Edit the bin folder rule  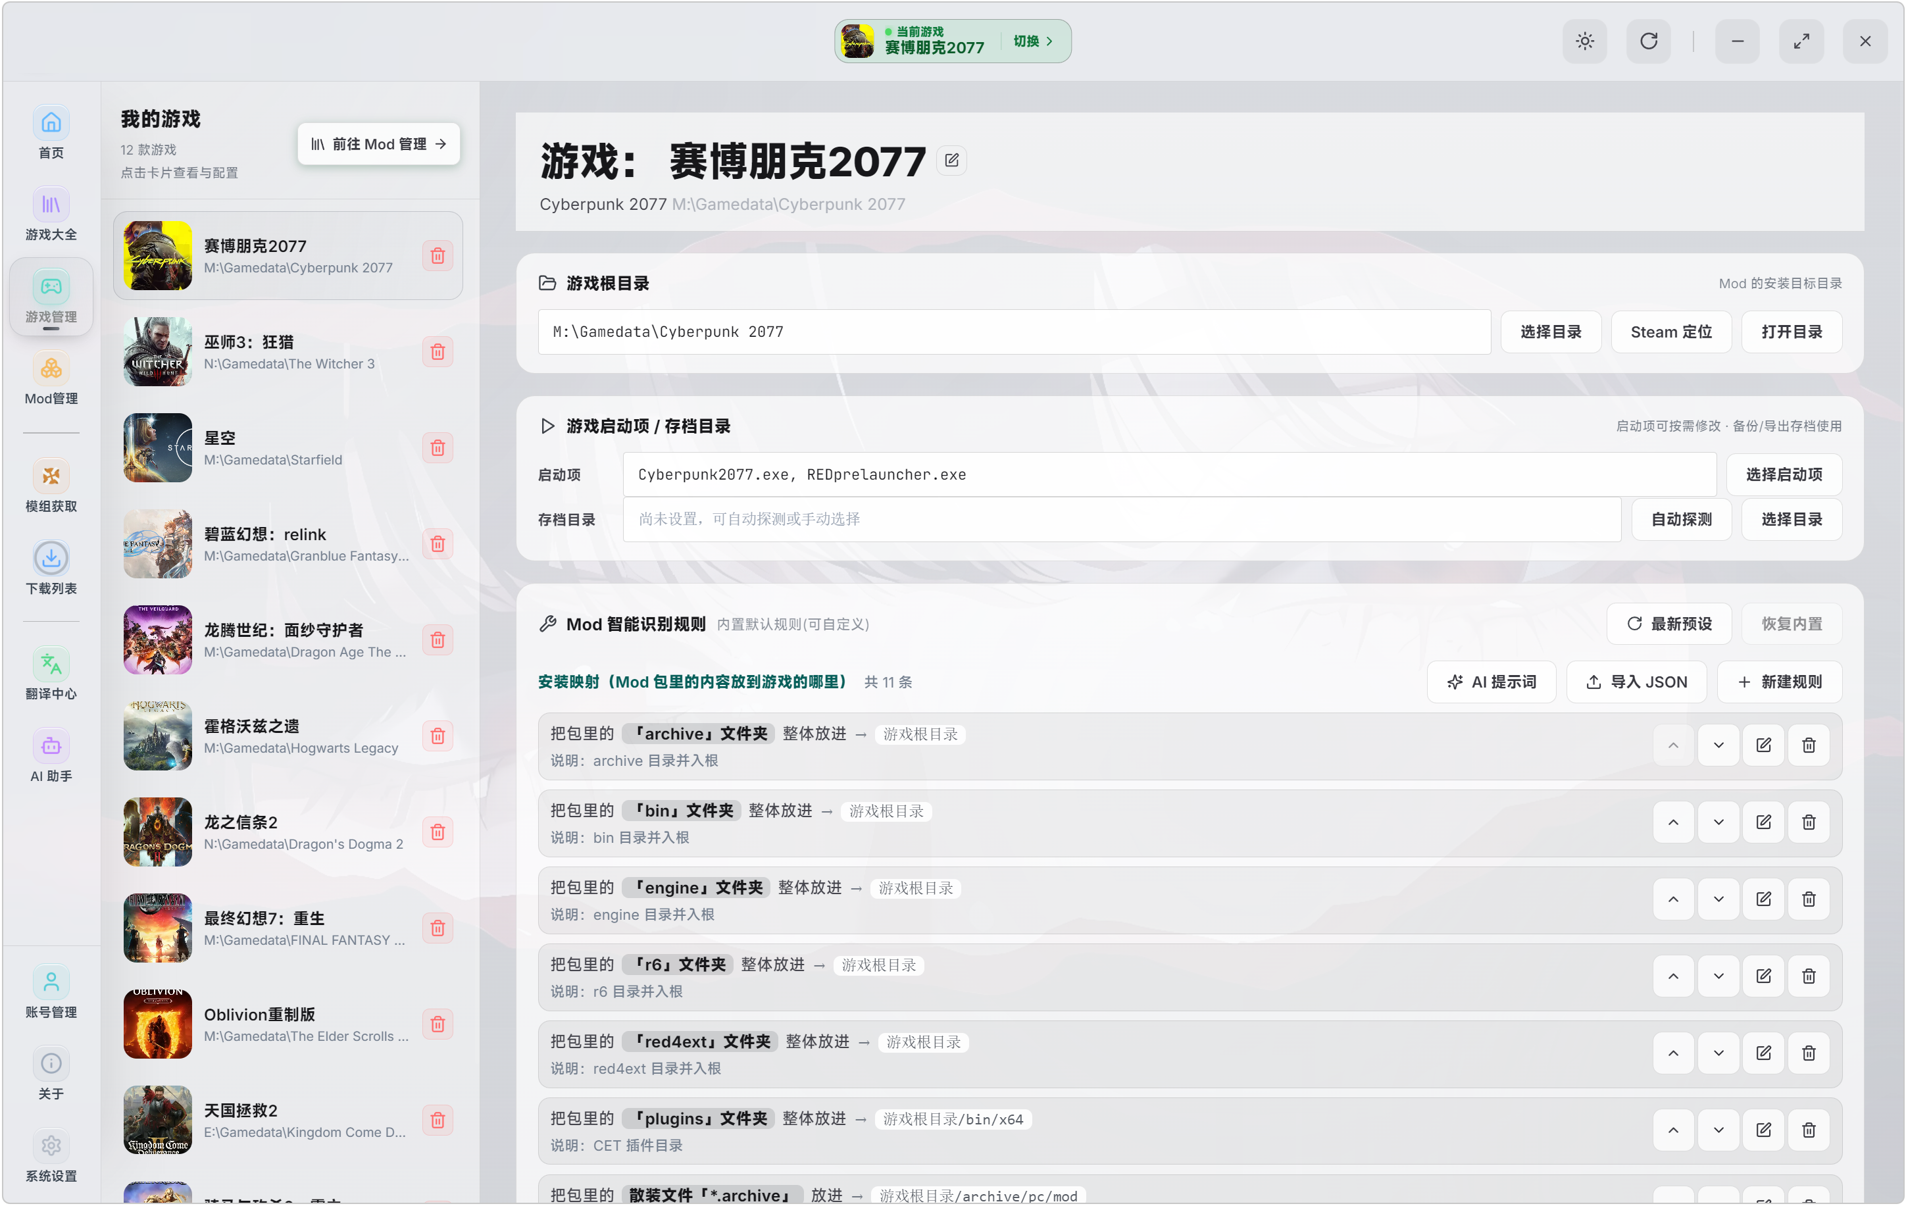[1765, 822]
